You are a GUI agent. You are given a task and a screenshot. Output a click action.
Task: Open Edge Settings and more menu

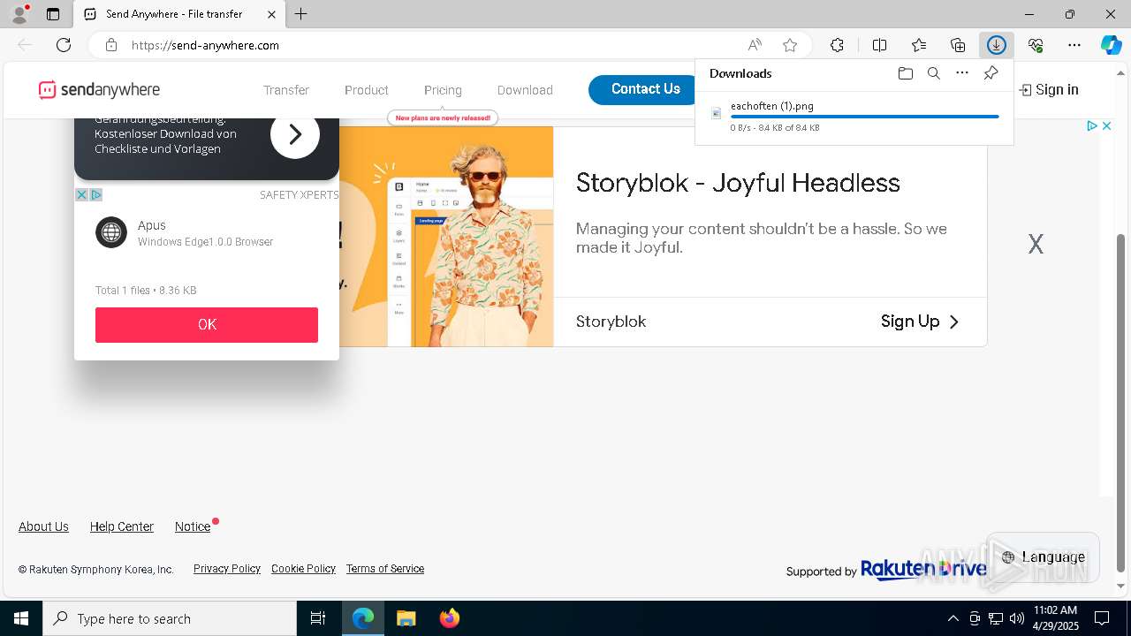click(1074, 45)
